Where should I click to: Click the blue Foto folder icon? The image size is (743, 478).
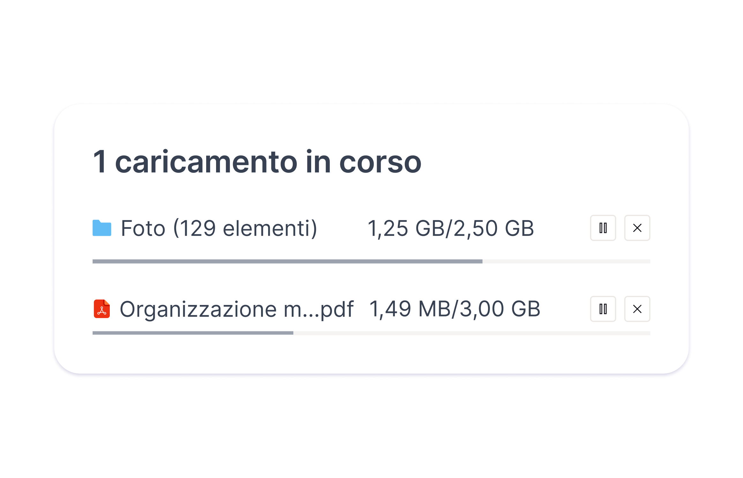(x=102, y=228)
